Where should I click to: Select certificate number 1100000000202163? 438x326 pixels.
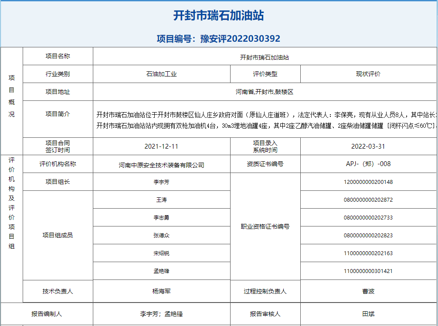[368, 253]
